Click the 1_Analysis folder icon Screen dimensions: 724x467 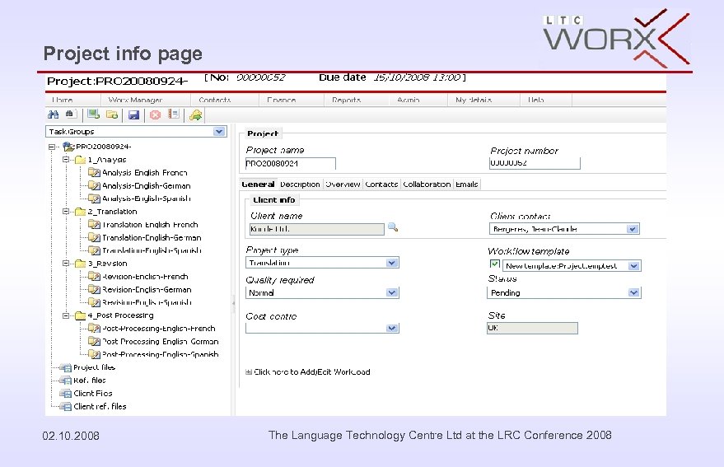[x=81, y=159]
